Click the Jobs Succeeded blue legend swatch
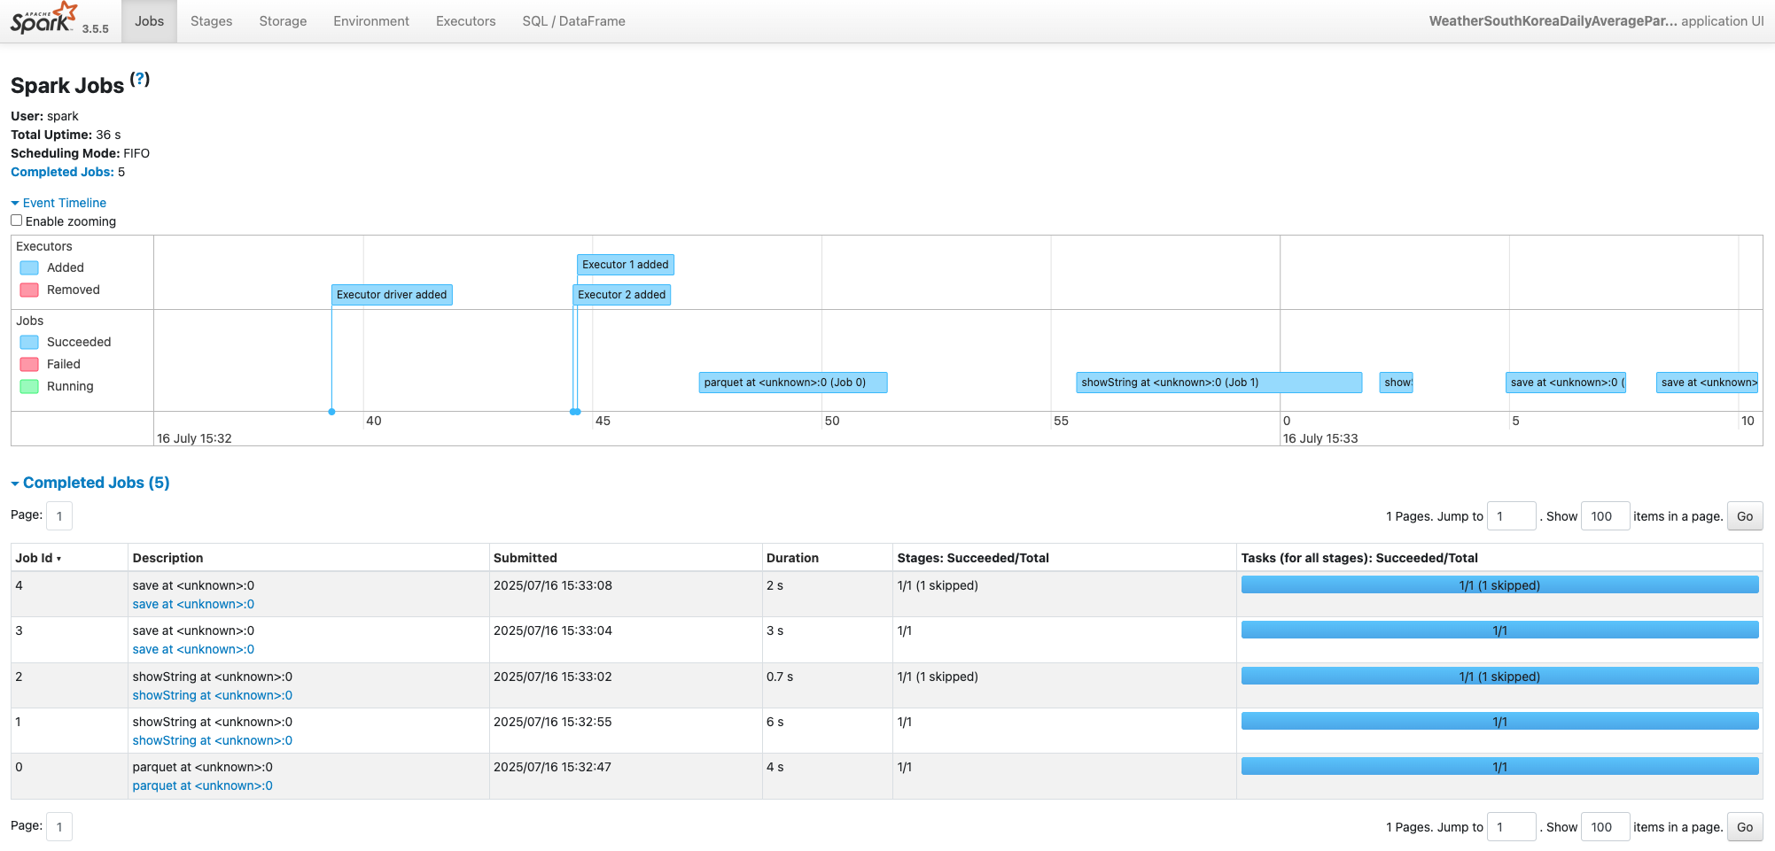1775x851 pixels. tap(29, 342)
